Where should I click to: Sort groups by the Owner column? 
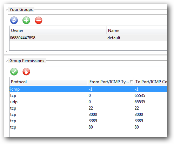click(x=58, y=31)
